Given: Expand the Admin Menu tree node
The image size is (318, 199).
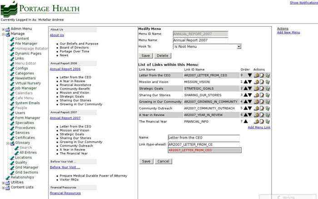Looking at the screenshot, I should 3,30.
